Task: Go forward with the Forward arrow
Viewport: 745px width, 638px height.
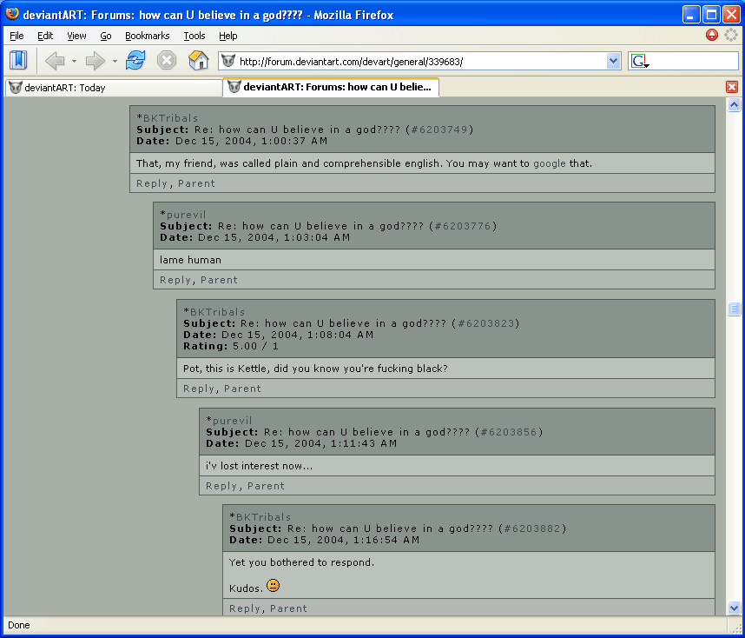Action: [x=95, y=61]
